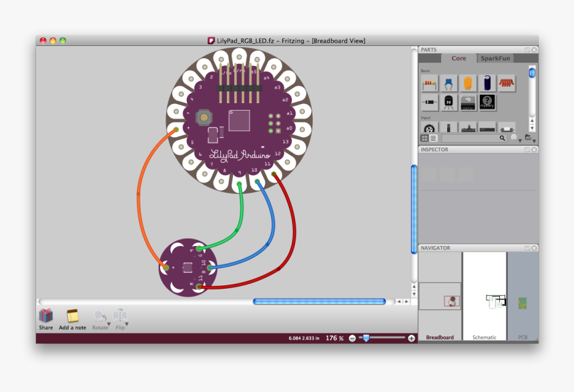The image size is (574, 392).
Task: Click the Rotate tool icon
Action: point(100,316)
